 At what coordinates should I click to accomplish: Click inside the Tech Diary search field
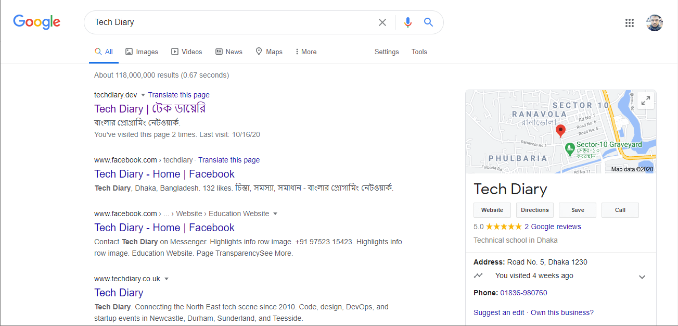(x=232, y=22)
